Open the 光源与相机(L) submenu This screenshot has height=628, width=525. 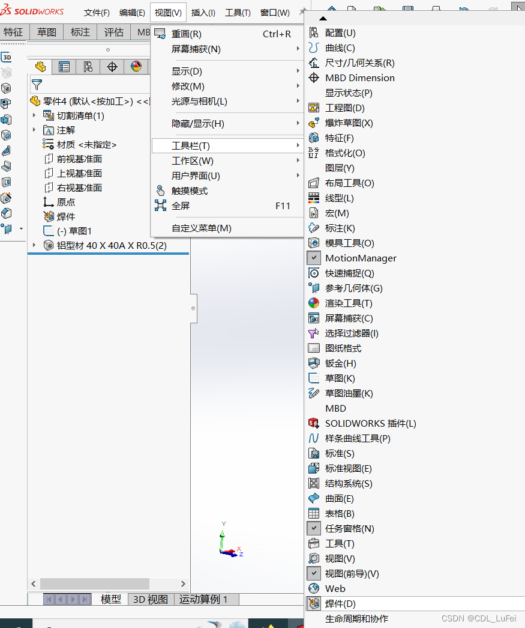pos(227,102)
